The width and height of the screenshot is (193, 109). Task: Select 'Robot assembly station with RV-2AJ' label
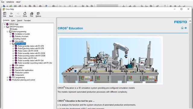[x=31, y=61]
